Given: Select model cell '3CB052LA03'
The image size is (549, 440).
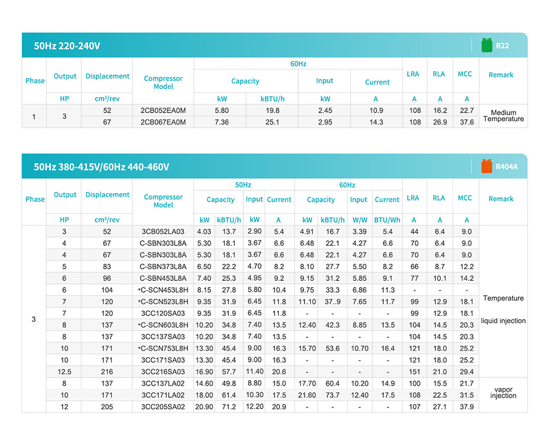Looking at the screenshot, I should tap(163, 232).
